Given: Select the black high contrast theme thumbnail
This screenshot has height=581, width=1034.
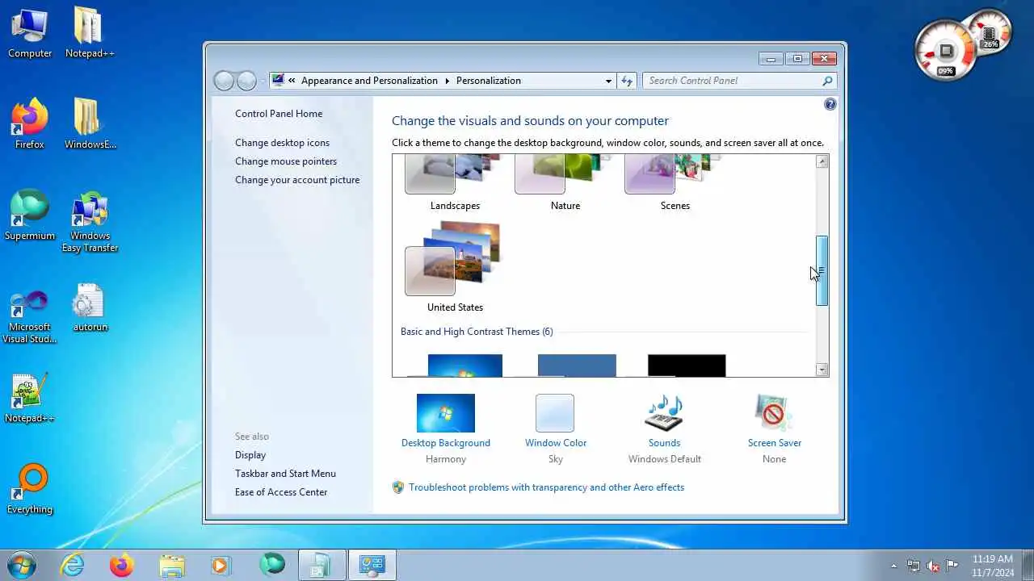Looking at the screenshot, I should (687, 366).
